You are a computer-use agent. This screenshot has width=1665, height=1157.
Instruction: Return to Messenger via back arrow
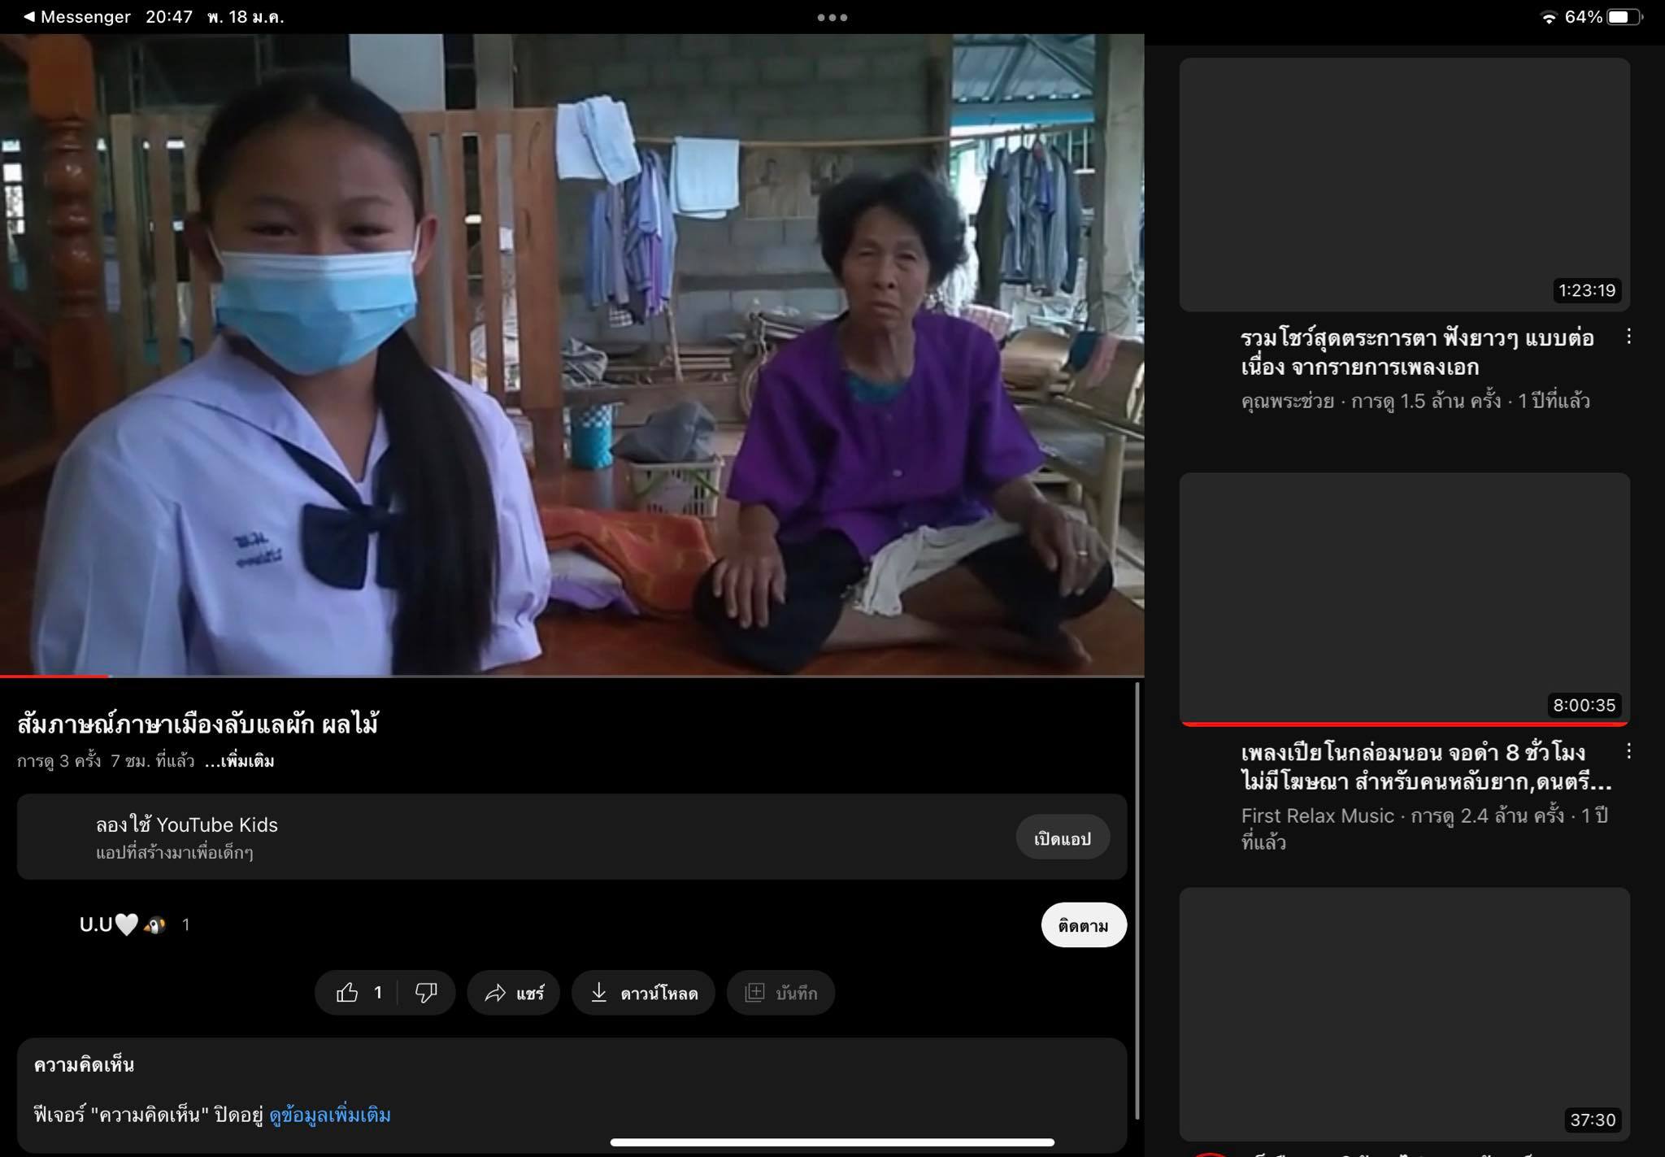(77, 17)
